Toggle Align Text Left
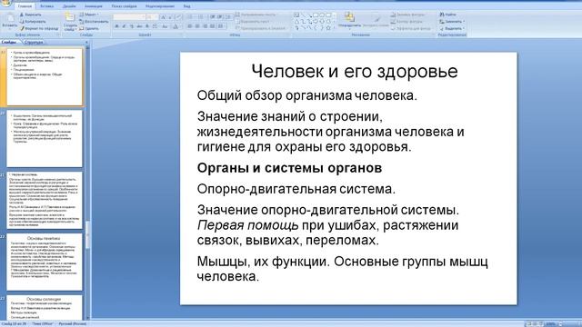Screen dimensions: 582x327 [x=190, y=26]
